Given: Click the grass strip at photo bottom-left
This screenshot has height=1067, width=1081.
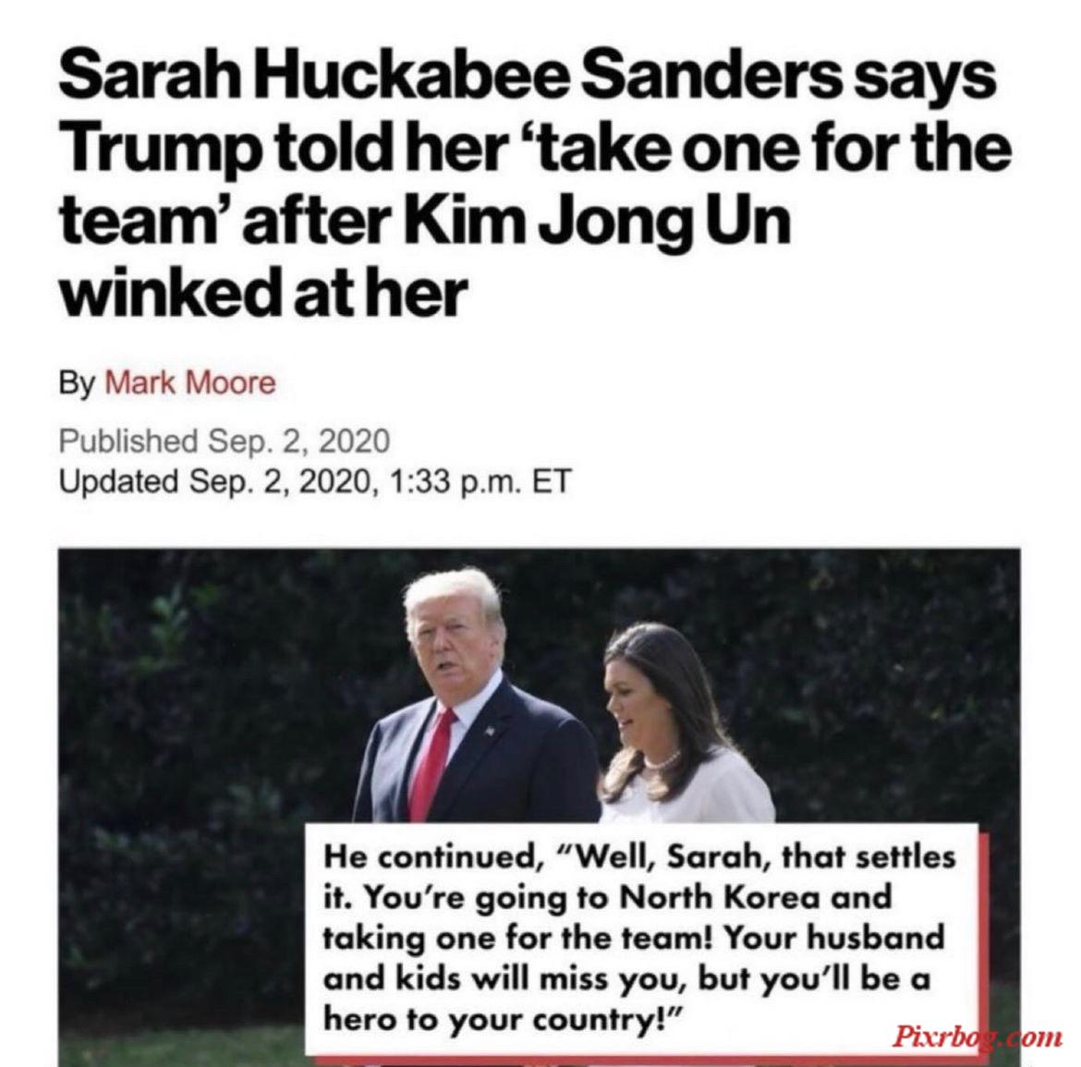Looking at the screenshot, I should (181, 1048).
